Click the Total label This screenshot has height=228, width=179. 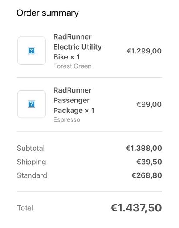click(x=25, y=208)
